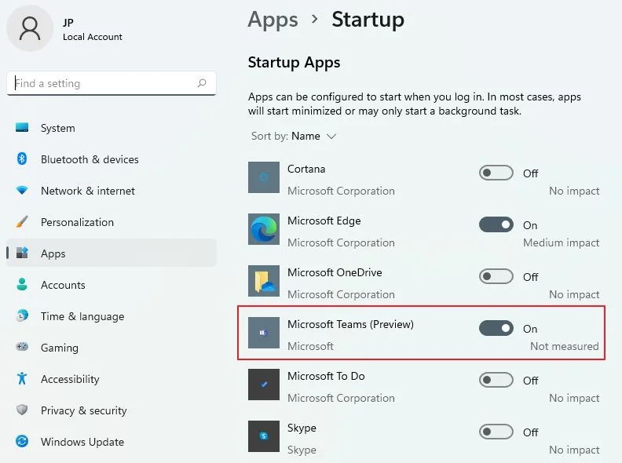Screen dimensions: 622x463
Task: Click the Skype app icon
Action: [264, 436]
